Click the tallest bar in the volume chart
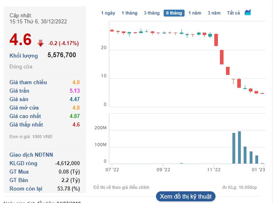 (239, 147)
